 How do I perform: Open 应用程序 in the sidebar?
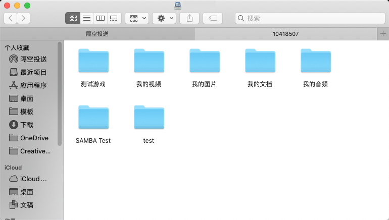[x=33, y=85]
